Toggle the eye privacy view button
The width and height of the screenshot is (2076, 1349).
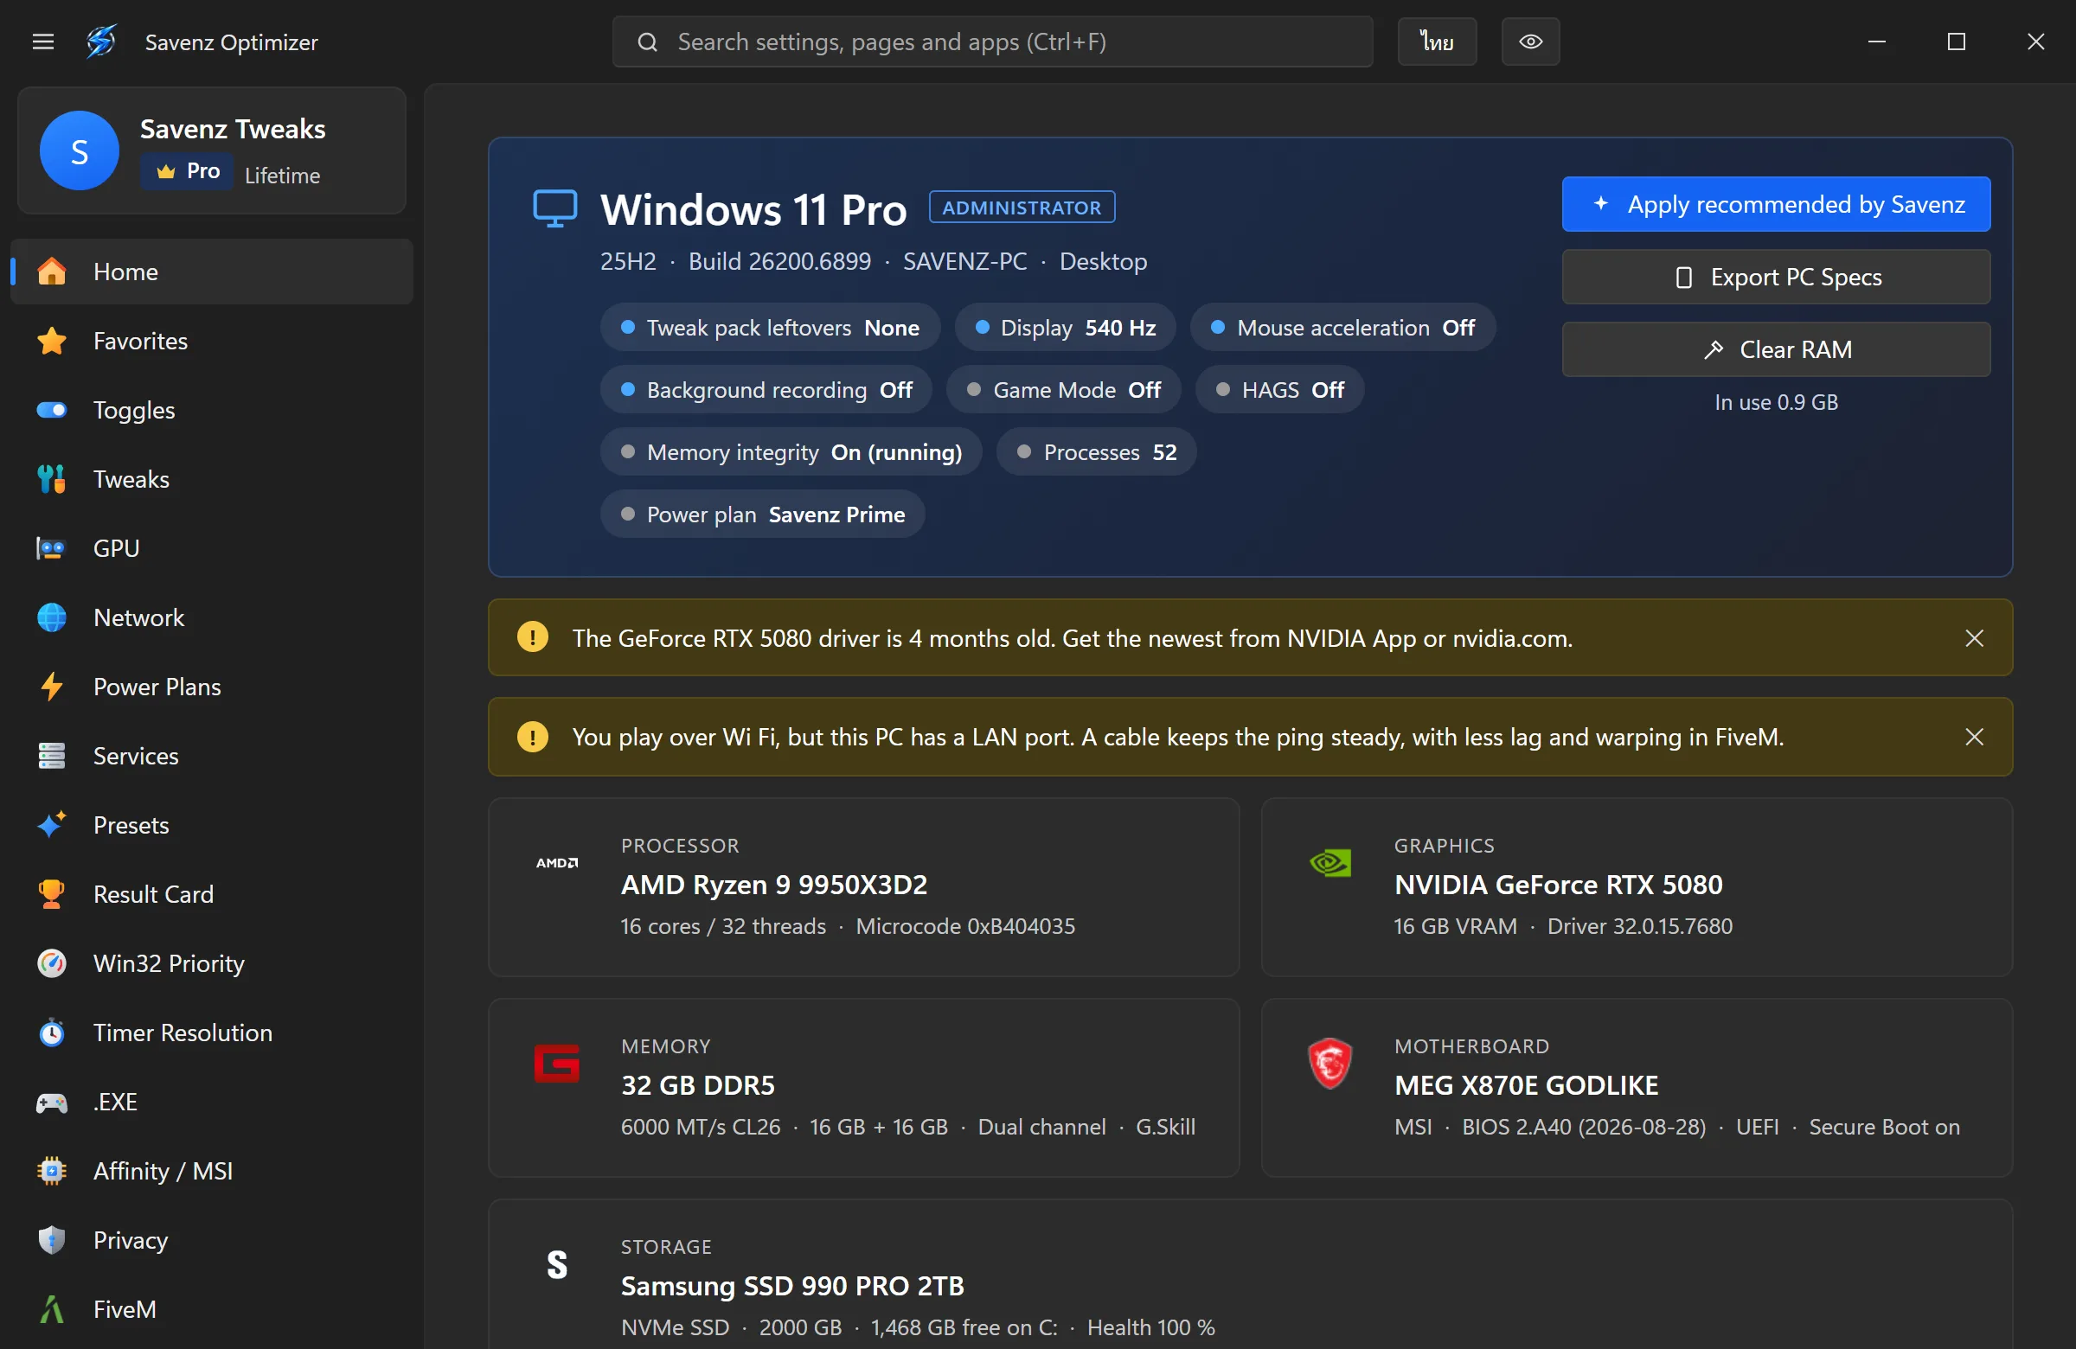1530,41
